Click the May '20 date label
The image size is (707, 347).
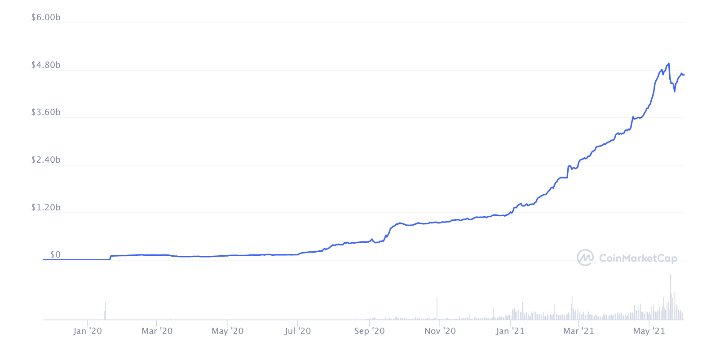click(227, 331)
